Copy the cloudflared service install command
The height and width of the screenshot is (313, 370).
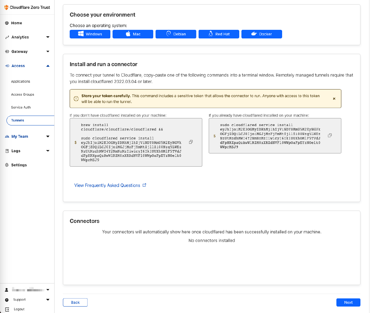(x=330, y=135)
